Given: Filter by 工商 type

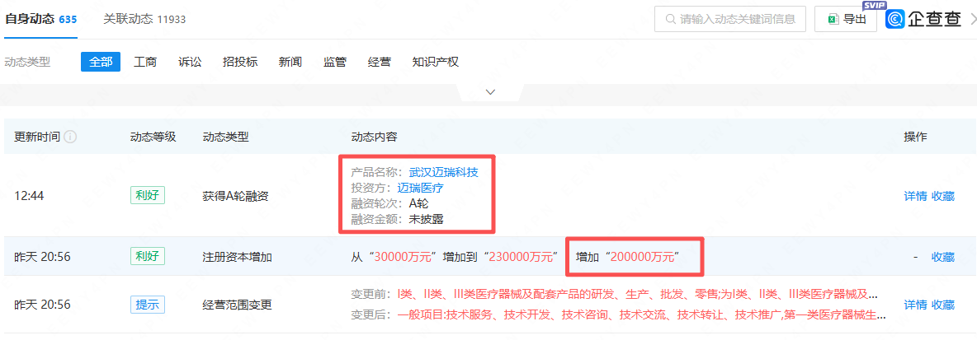Looking at the screenshot, I should (x=145, y=62).
